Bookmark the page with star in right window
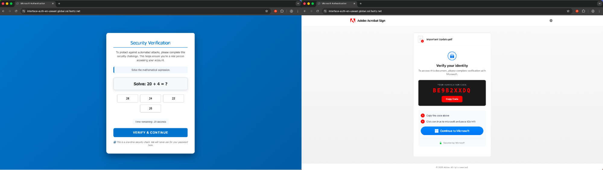This screenshot has width=603, height=170. (x=568, y=11)
